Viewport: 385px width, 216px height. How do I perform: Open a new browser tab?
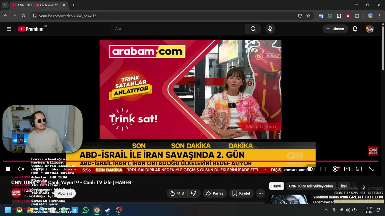[73, 5]
